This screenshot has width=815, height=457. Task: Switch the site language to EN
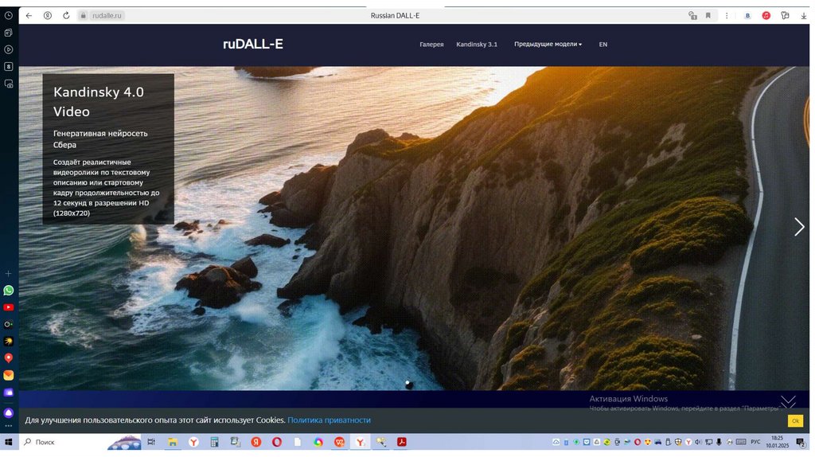pyautogui.click(x=603, y=45)
